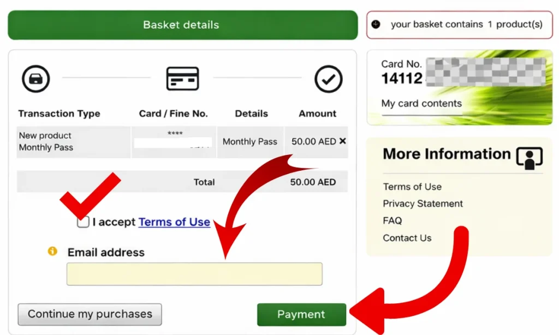Open Terms of Use under More Information

click(412, 187)
